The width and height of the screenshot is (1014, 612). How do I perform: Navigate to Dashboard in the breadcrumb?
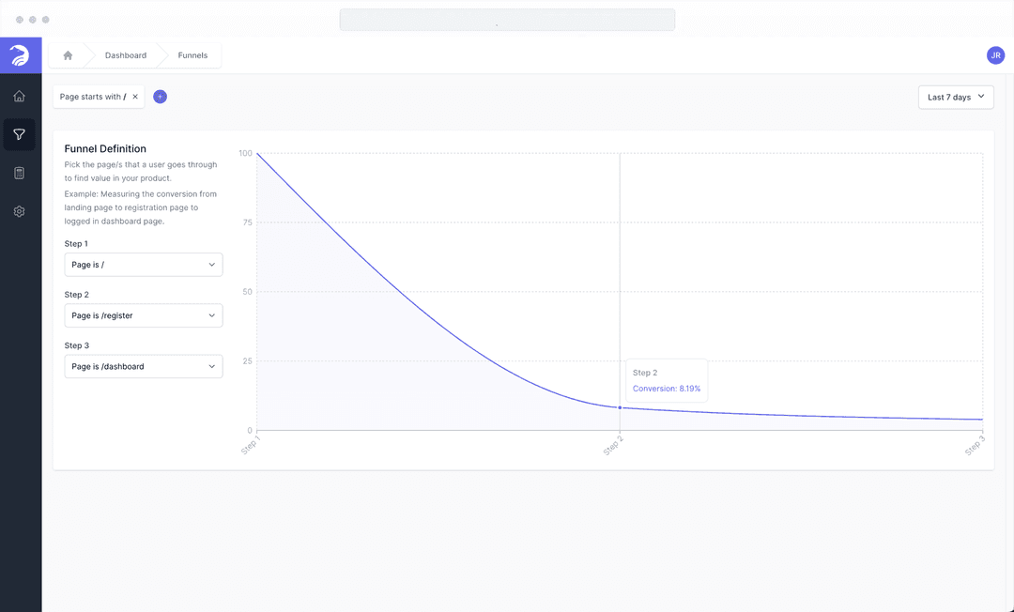point(123,54)
